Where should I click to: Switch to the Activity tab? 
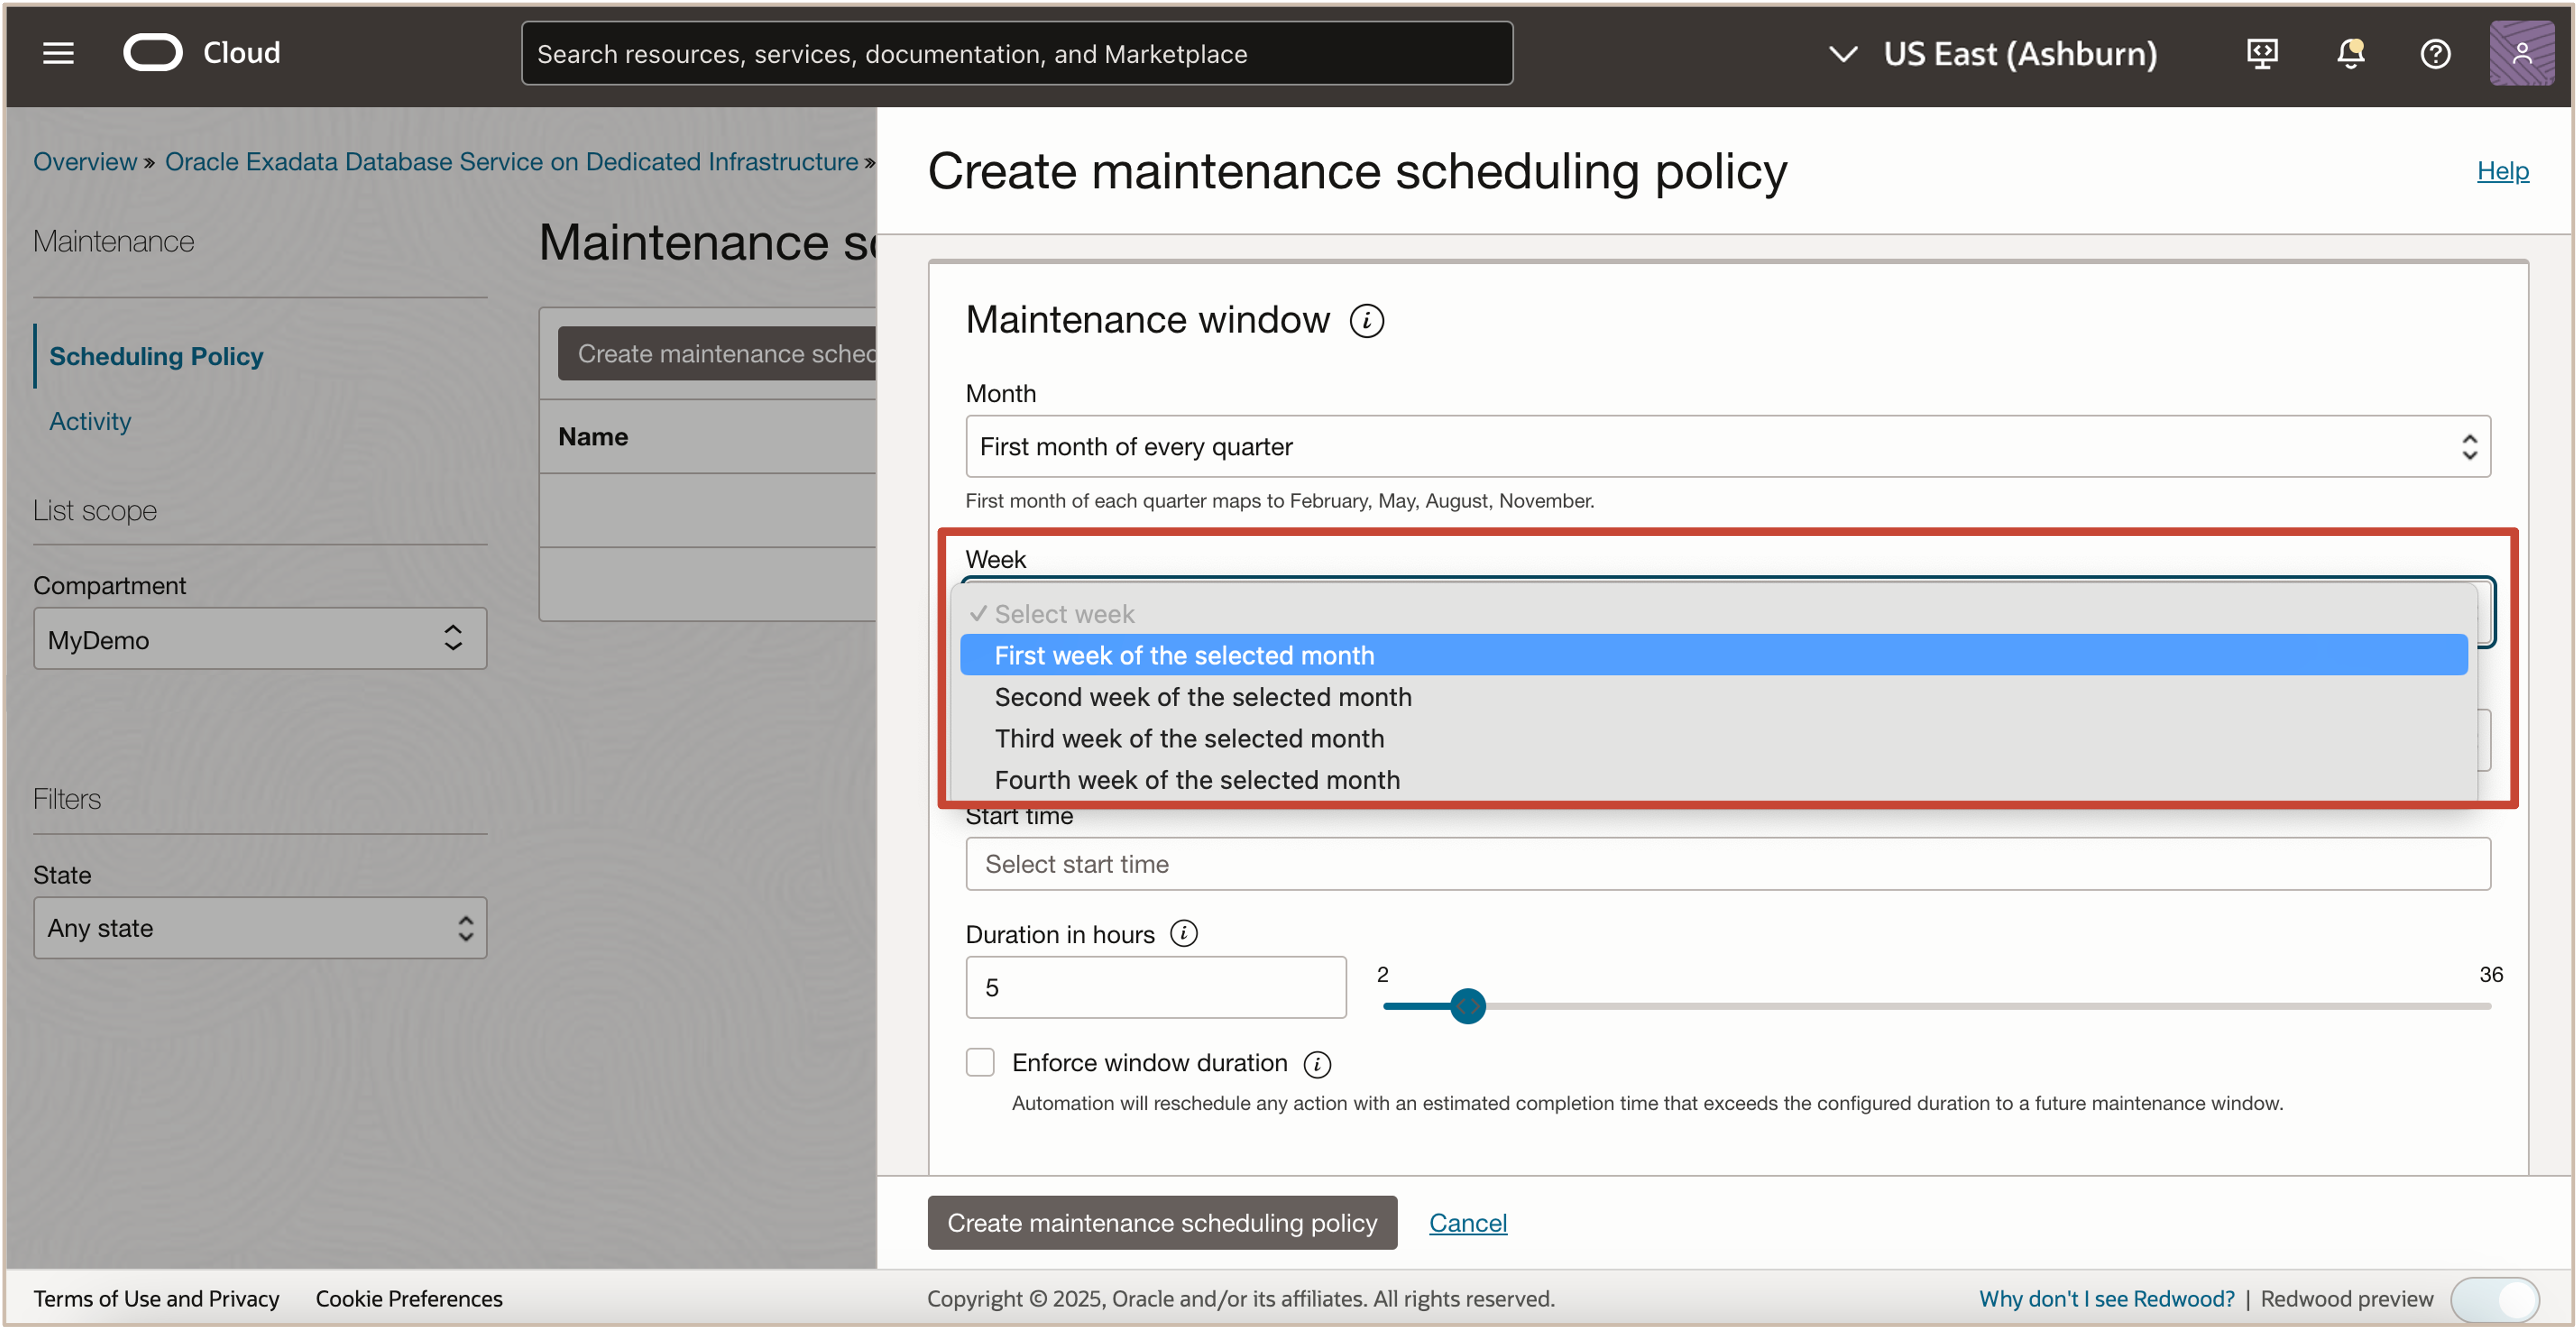pos(90,421)
